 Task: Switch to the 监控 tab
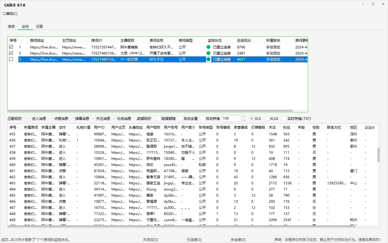(25, 26)
